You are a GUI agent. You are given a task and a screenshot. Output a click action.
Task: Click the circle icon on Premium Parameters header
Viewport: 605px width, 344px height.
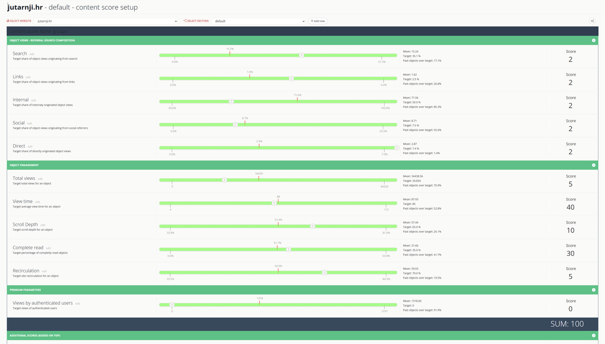pyautogui.click(x=593, y=290)
